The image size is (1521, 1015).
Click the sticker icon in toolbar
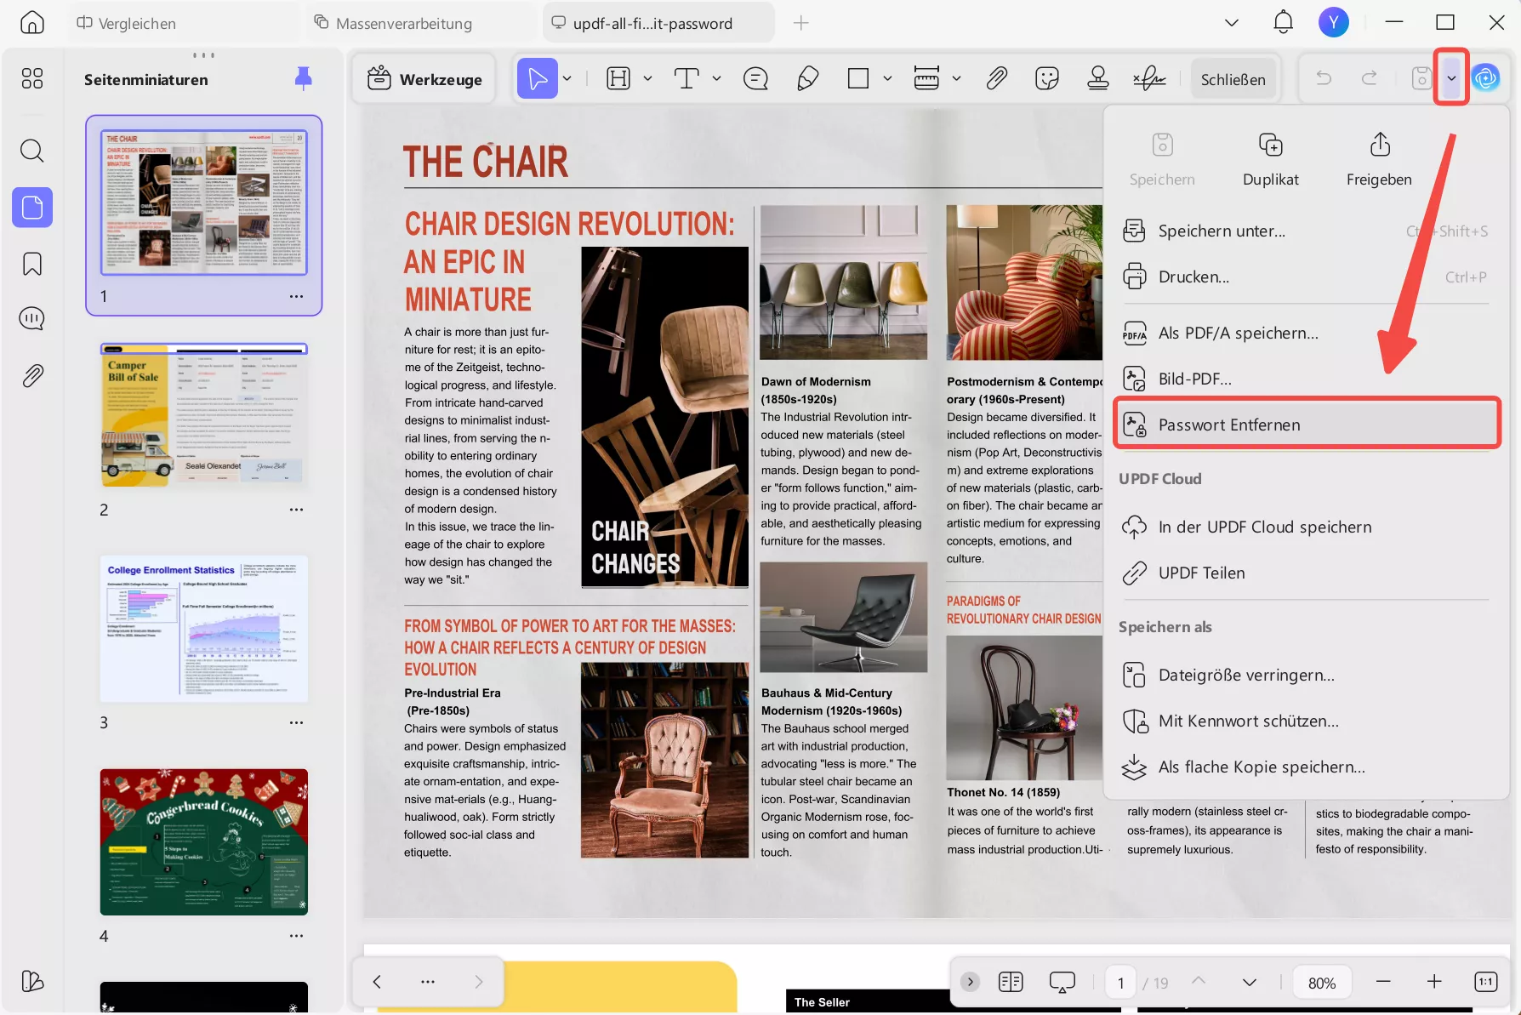[x=1047, y=79]
